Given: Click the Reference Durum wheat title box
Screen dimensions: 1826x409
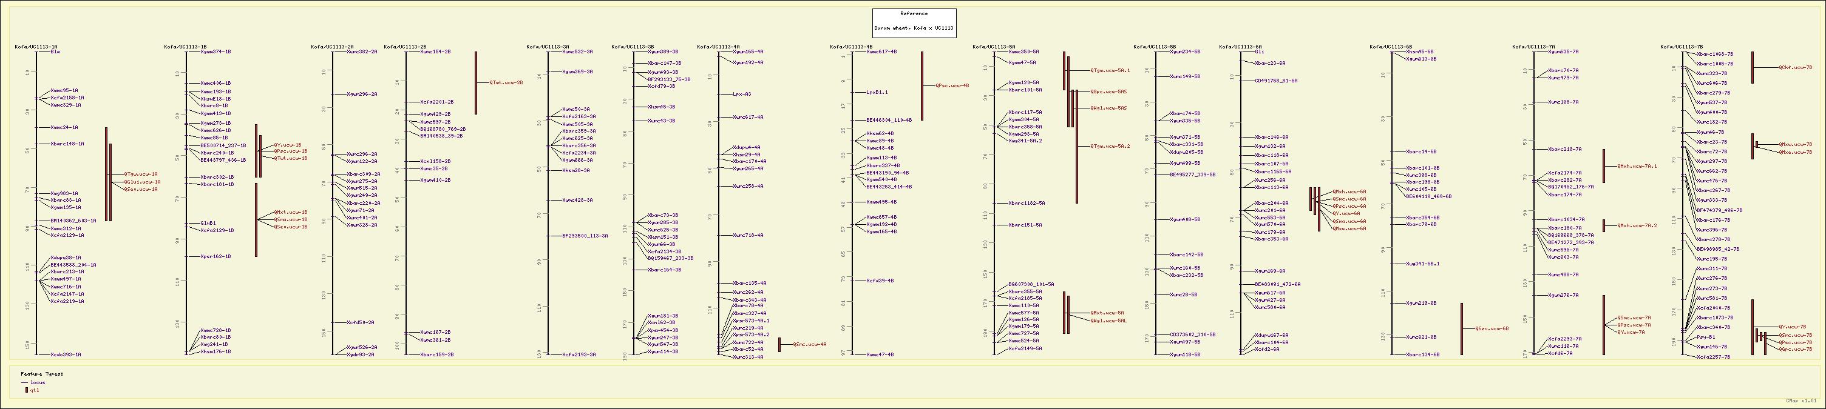Looking at the screenshot, I should click(x=914, y=22).
